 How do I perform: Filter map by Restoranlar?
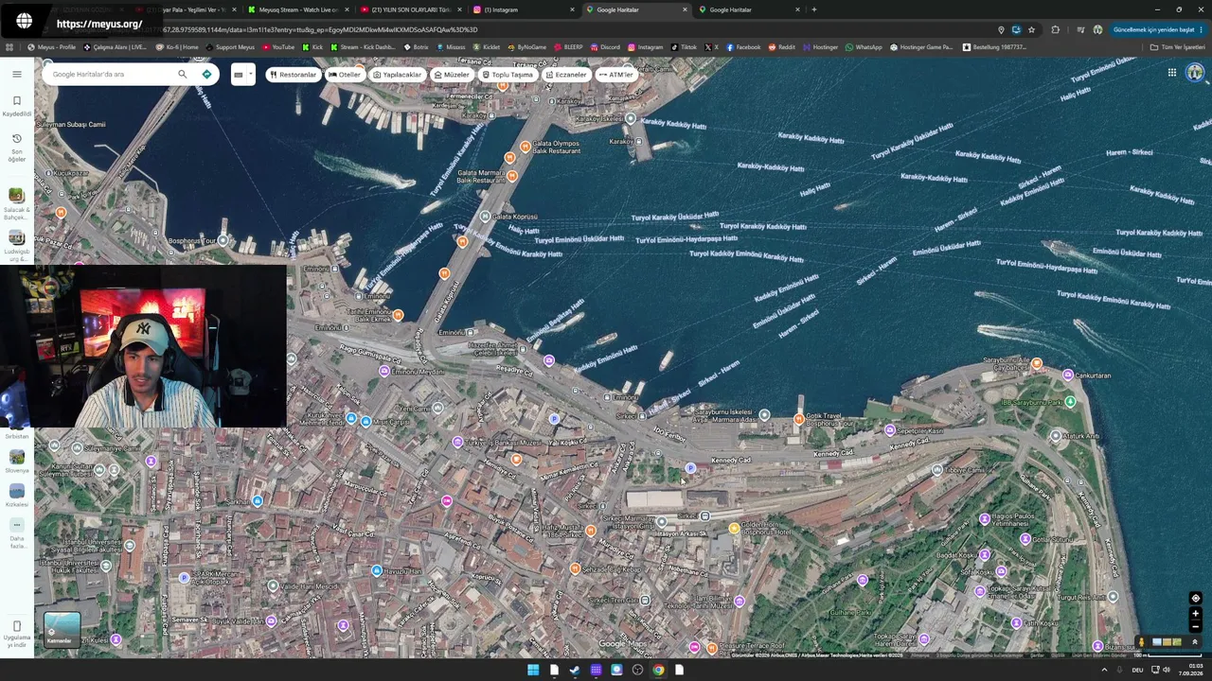[x=293, y=75]
